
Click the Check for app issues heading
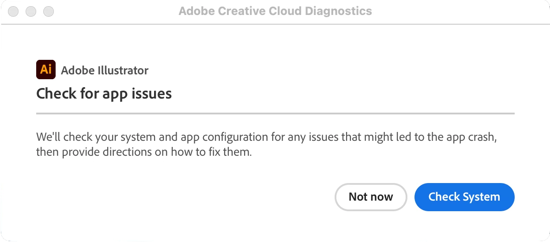point(104,94)
